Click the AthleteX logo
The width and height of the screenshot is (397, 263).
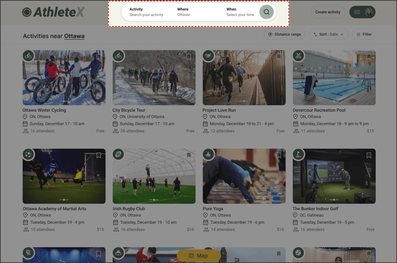click(x=53, y=12)
